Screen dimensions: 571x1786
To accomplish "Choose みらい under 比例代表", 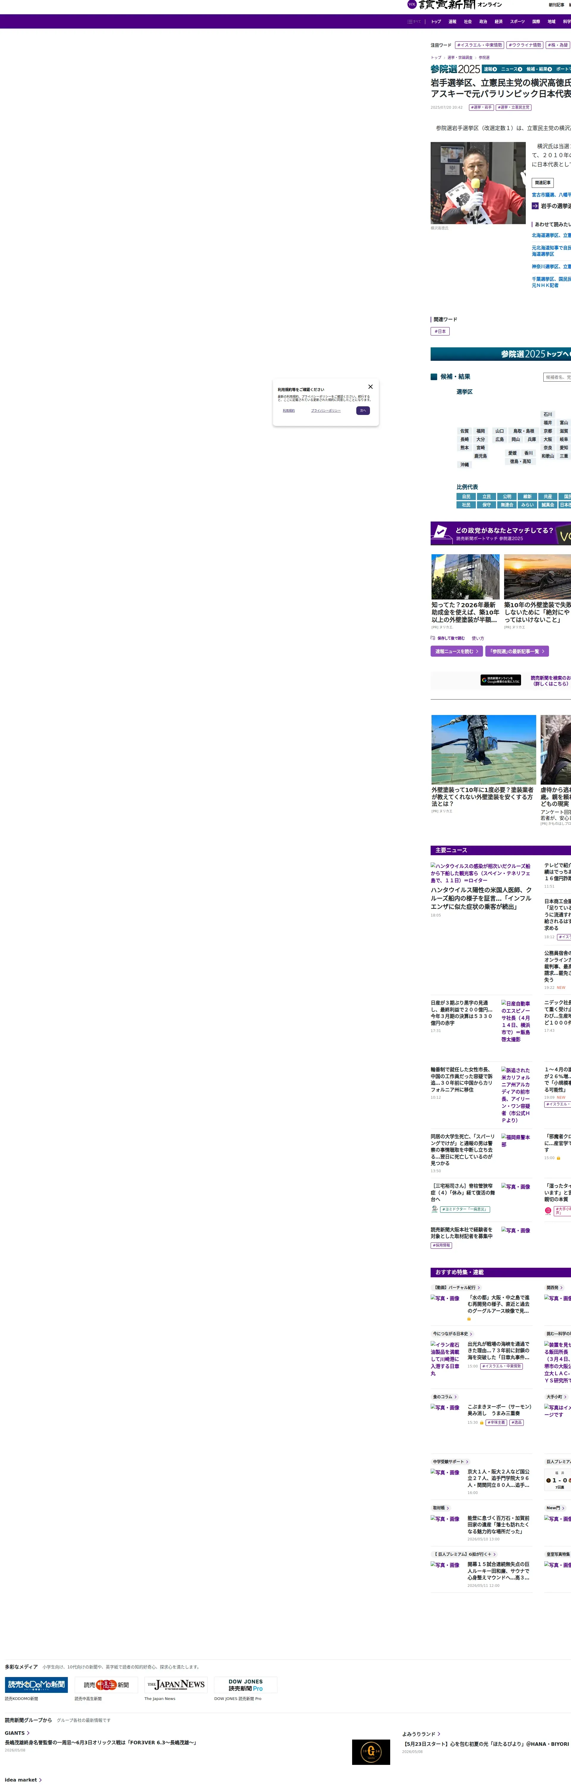I will click(527, 505).
